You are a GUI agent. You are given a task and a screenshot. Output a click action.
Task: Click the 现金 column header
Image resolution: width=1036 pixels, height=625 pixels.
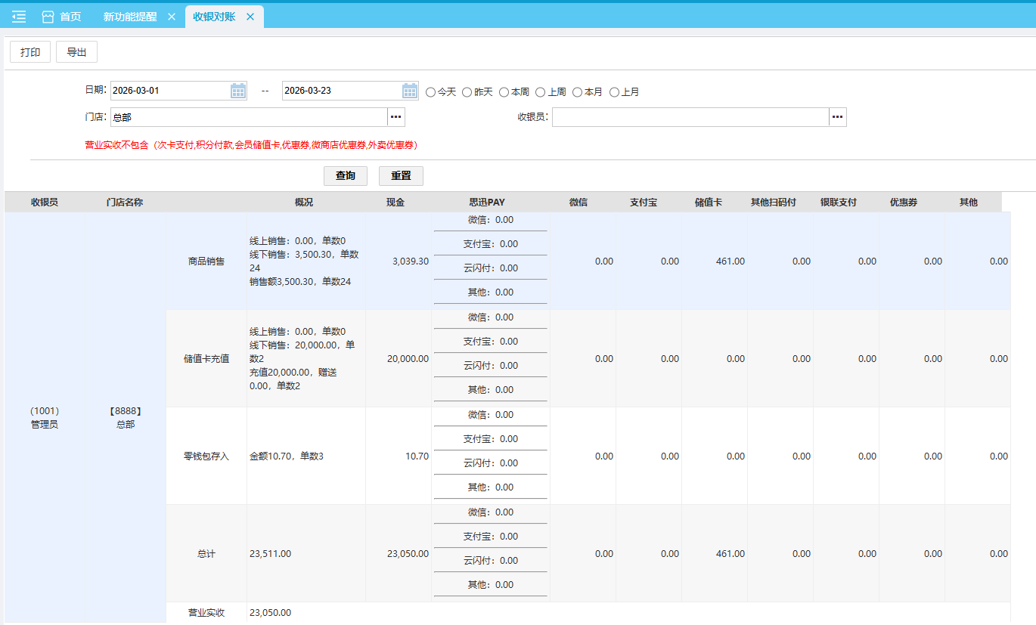coord(395,203)
